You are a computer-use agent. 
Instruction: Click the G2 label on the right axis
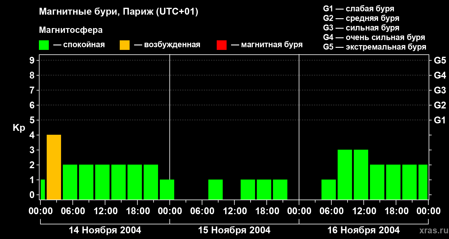[x=440, y=105]
